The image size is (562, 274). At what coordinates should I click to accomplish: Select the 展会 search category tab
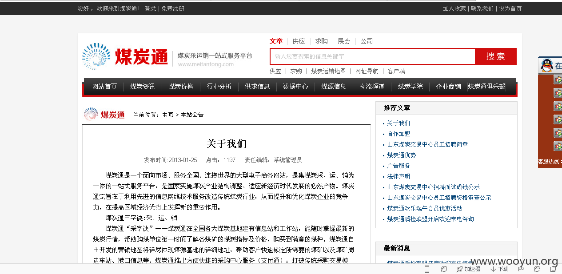344,41
